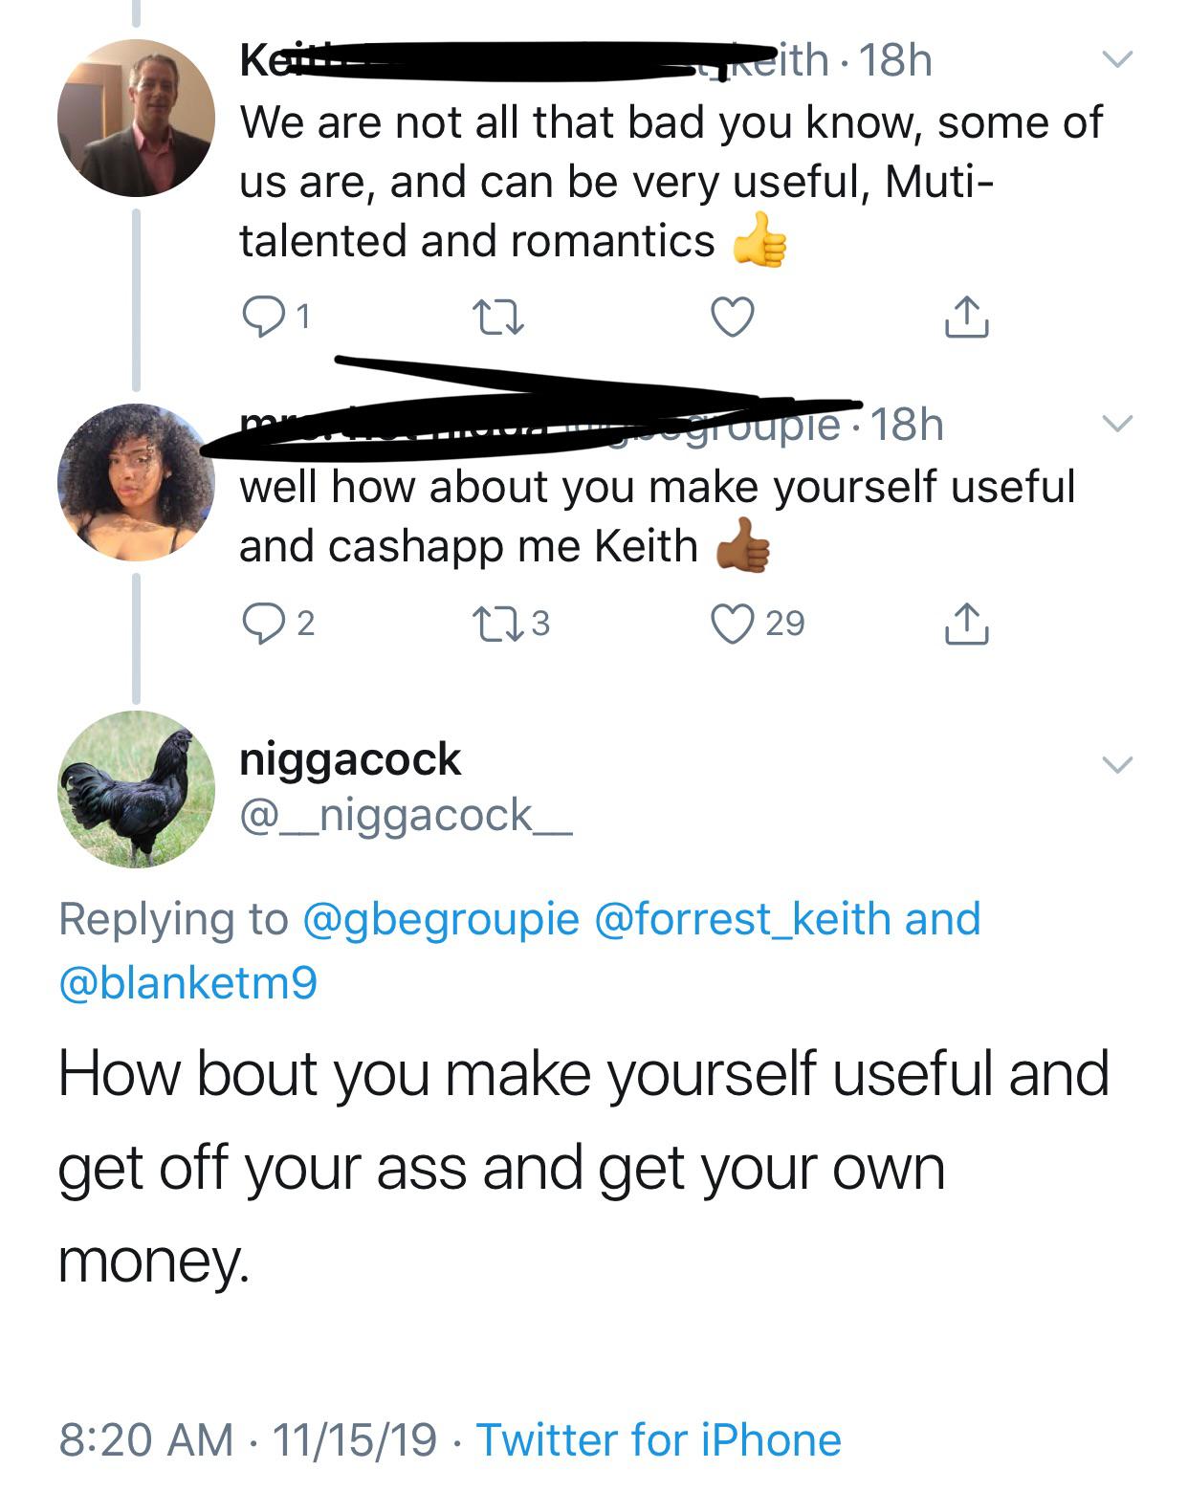This screenshot has width=1188, height=1491.
Task: Like Keith's tweet with heart icon
Action: point(734,317)
